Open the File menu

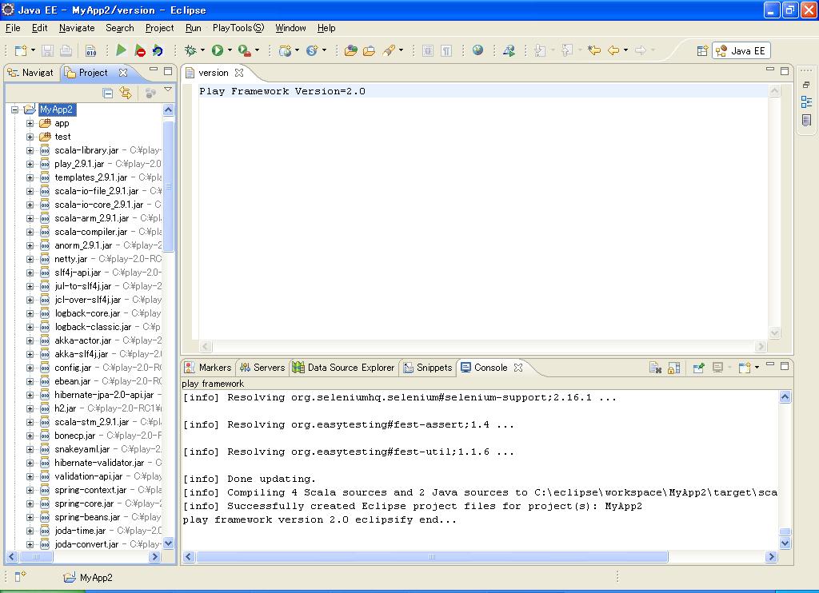click(13, 28)
